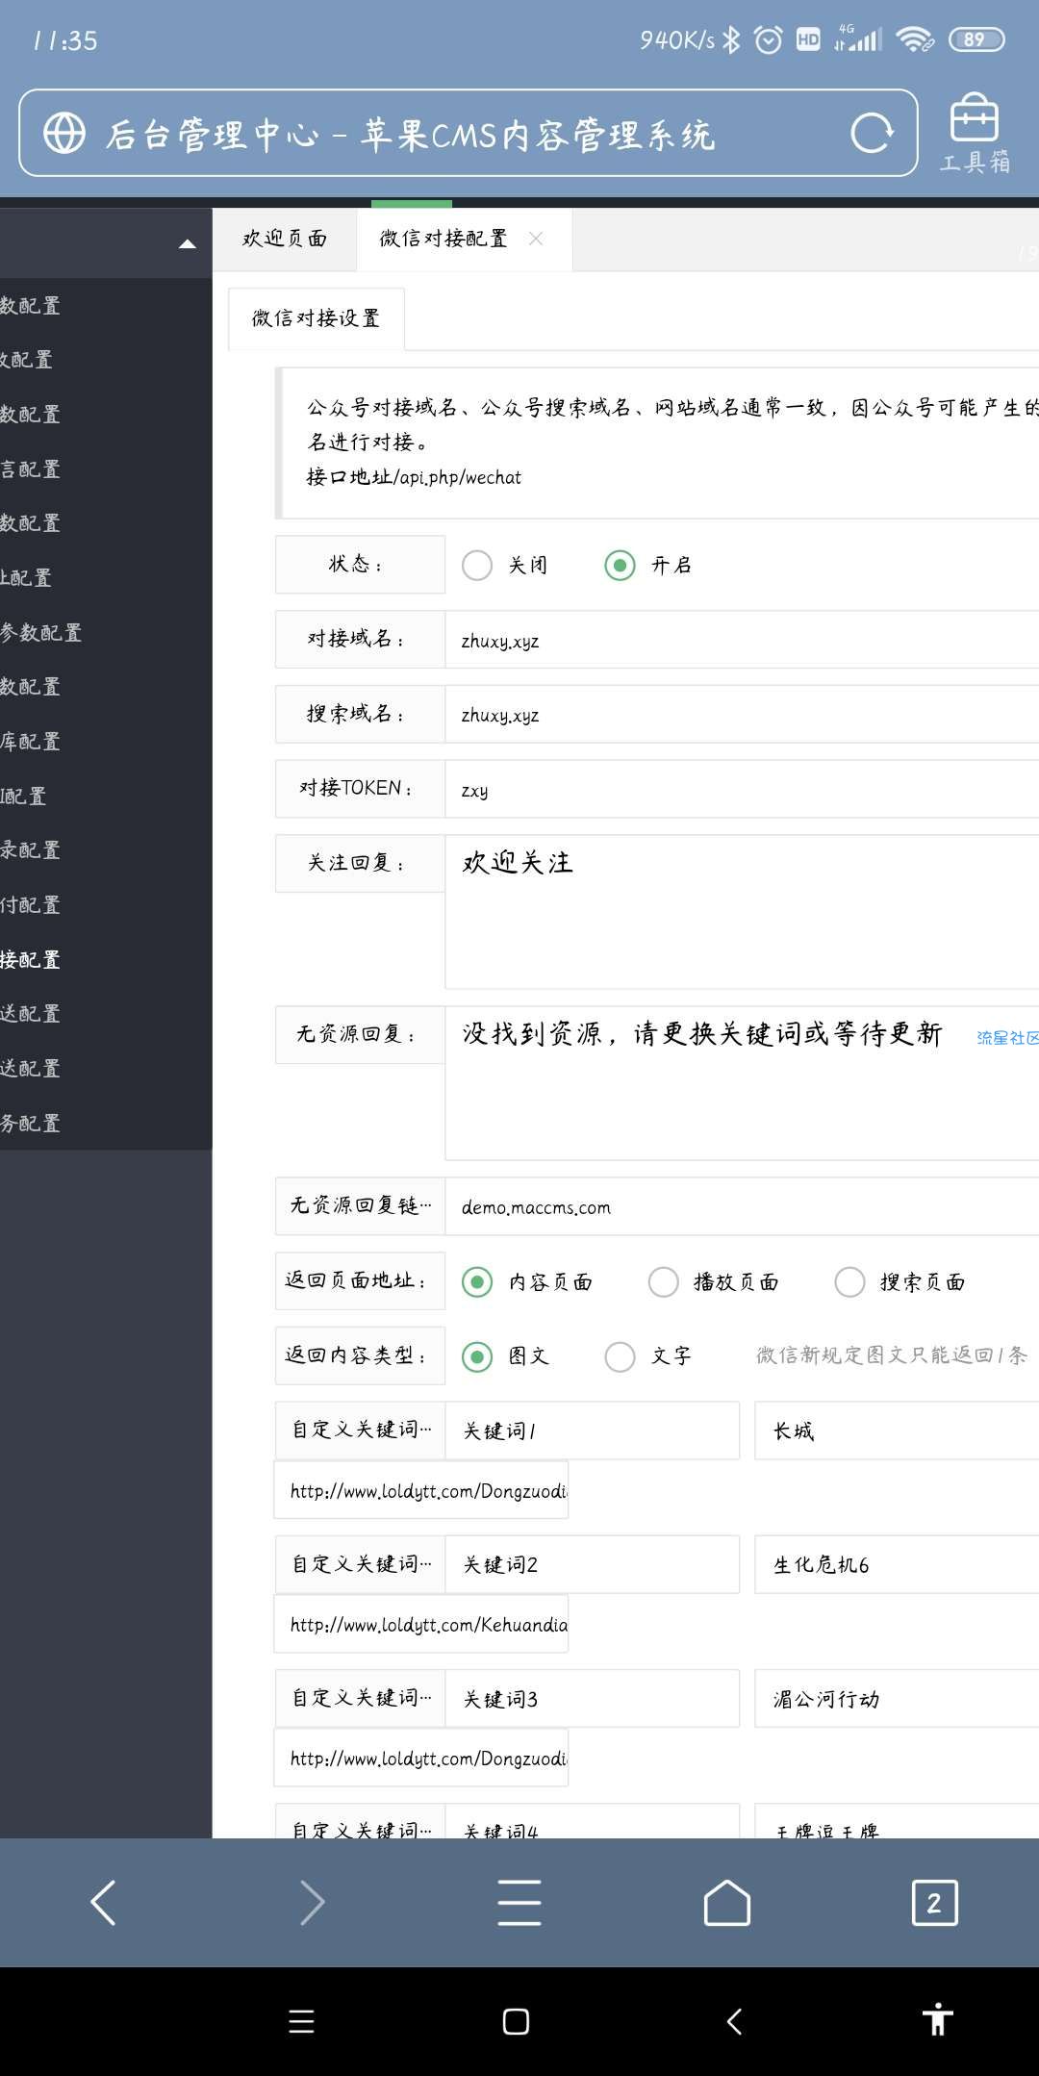The image size is (1039, 2076).
Task: Go back with browser back arrow
Action: click(x=103, y=1903)
